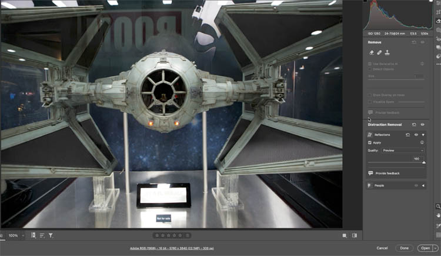441x256 pixels.
Task: Select the Color Sampler eyedropper tool
Action: (438, 225)
